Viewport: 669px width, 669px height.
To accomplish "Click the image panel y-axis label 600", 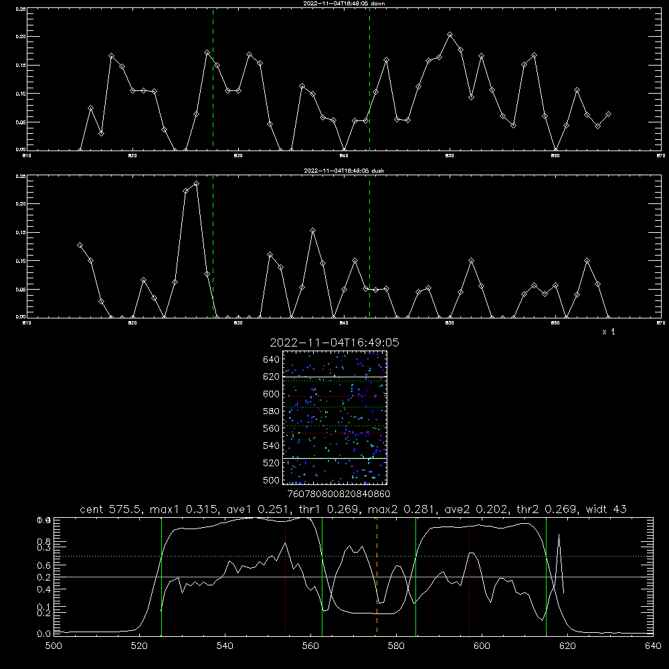I will pos(272,394).
